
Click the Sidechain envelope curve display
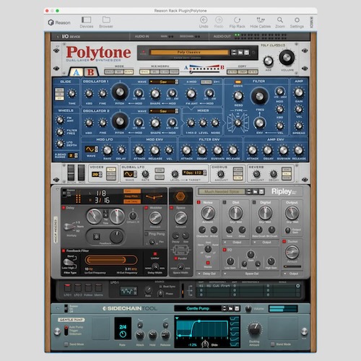coord(202,329)
